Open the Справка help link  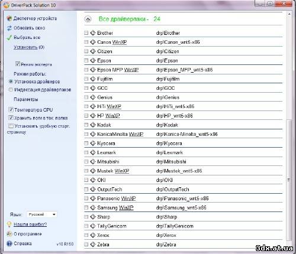coord(22,243)
